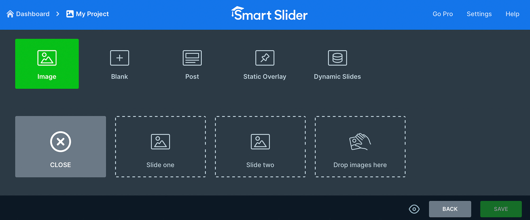Close the add slide panel
This screenshot has width=530, height=220.
point(60,147)
